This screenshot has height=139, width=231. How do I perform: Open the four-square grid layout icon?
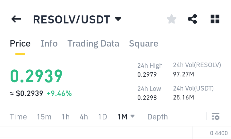215,19
